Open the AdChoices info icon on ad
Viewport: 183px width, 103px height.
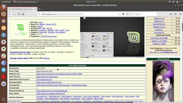pyautogui.click(x=171, y=62)
